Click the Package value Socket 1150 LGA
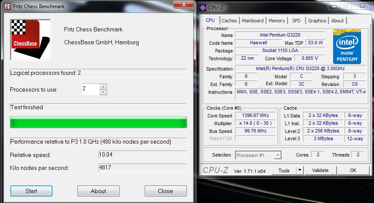Screen dimensions: 374x203 (x=280, y=50)
